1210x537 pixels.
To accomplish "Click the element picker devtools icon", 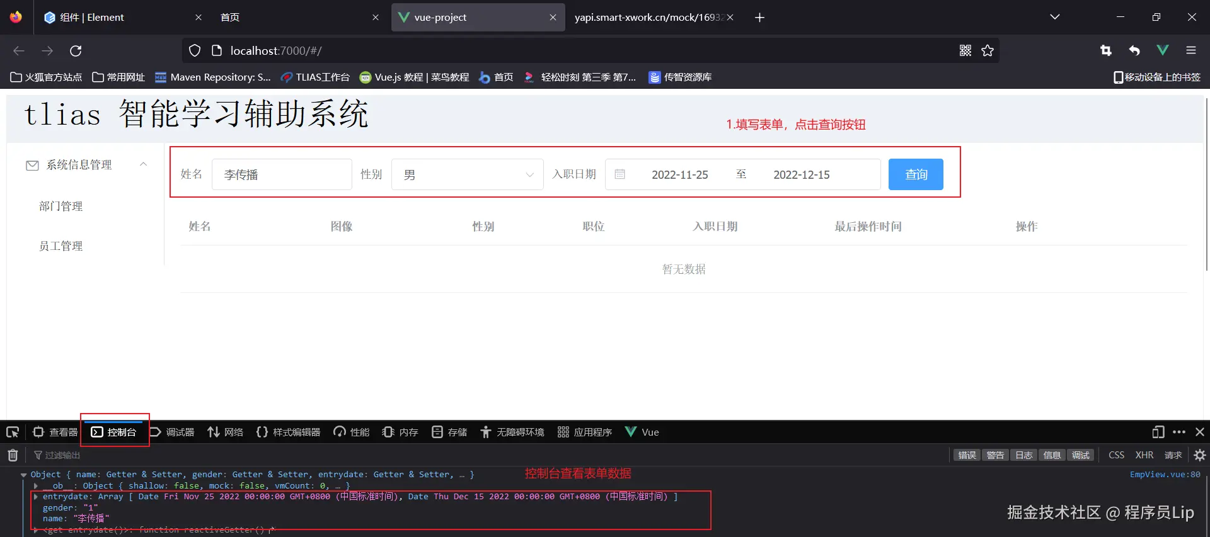I will point(13,432).
